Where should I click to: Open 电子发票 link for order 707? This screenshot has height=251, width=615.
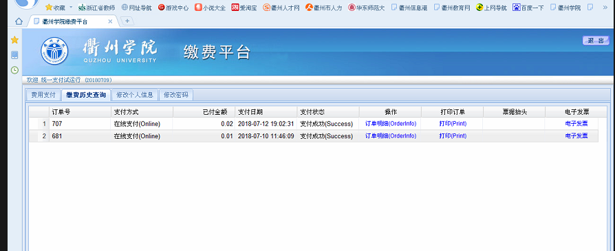(x=576, y=124)
